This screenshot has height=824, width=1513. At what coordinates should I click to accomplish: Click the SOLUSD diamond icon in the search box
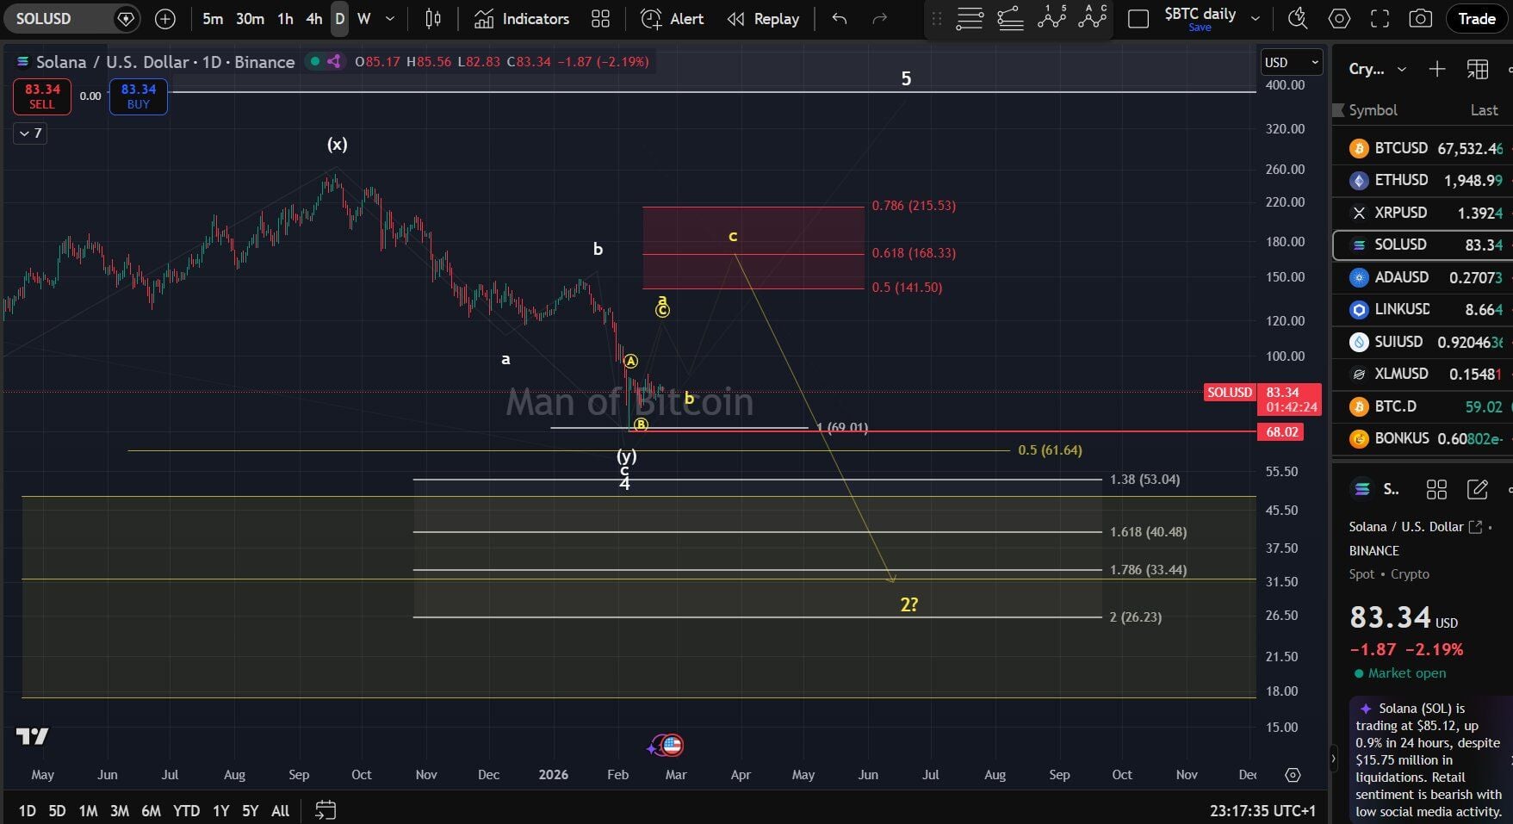(x=126, y=18)
